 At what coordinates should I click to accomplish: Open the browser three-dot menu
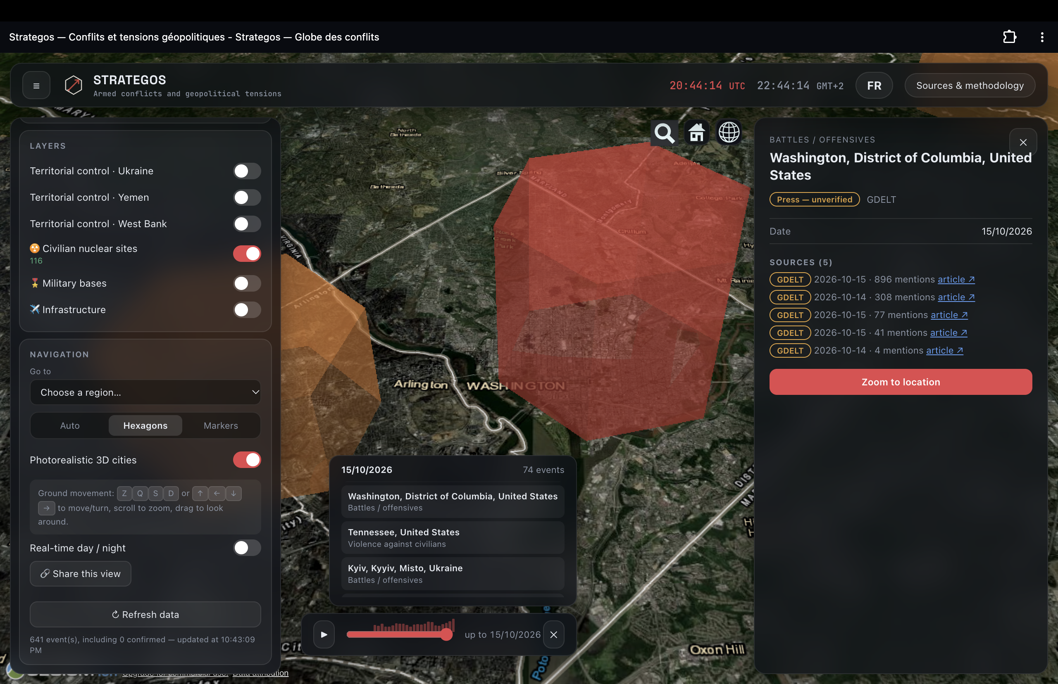pyautogui.click(x=1042, y=37)
